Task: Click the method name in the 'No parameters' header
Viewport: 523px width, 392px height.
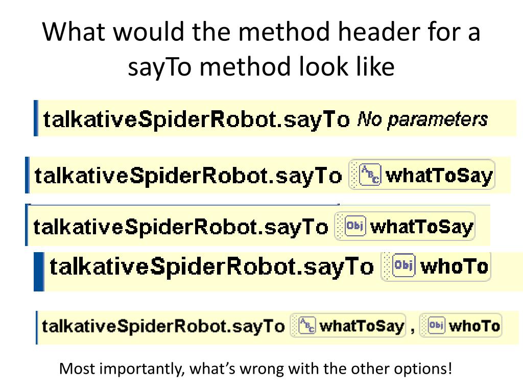Action: pyautogui.click(x=196, y=119)
